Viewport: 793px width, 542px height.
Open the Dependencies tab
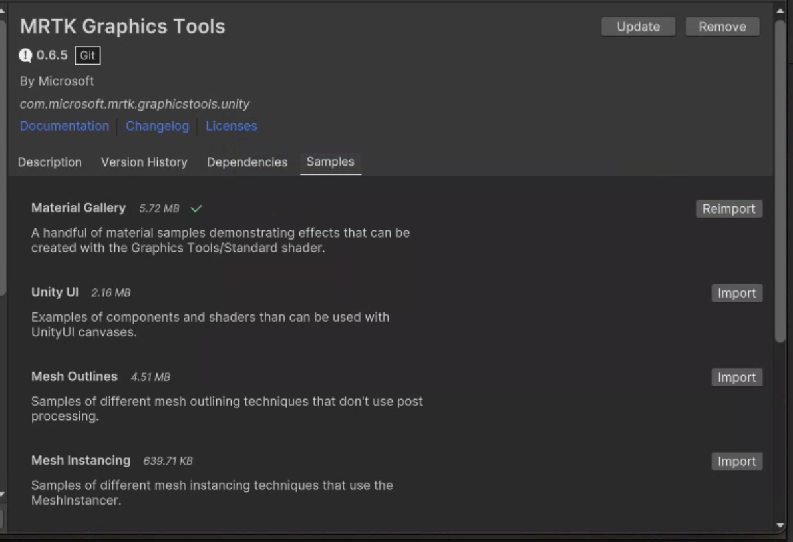247,162
